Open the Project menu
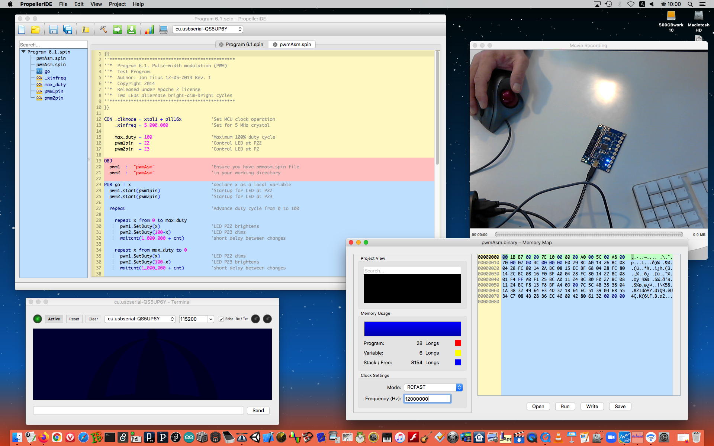 tap(117, 4)
